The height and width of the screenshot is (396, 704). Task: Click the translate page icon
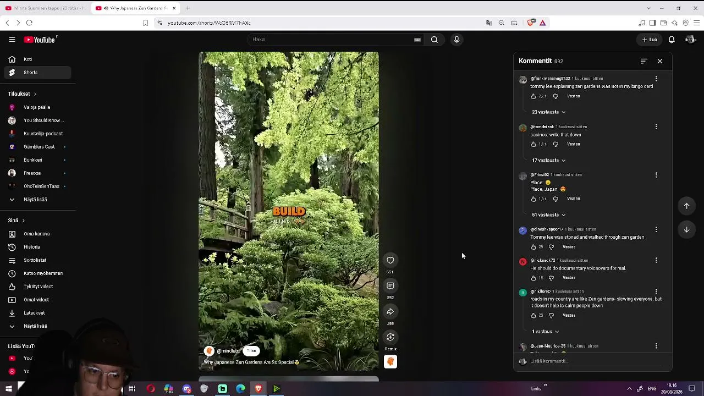pos(489,23)
